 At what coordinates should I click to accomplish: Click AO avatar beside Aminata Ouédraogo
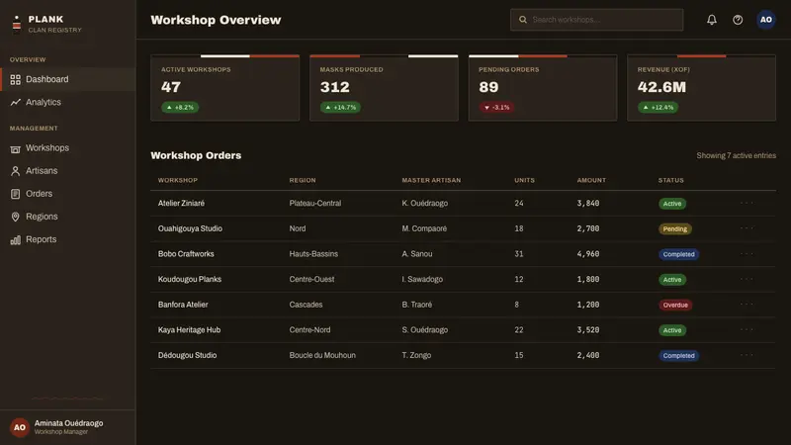click(x=20, y=427)
